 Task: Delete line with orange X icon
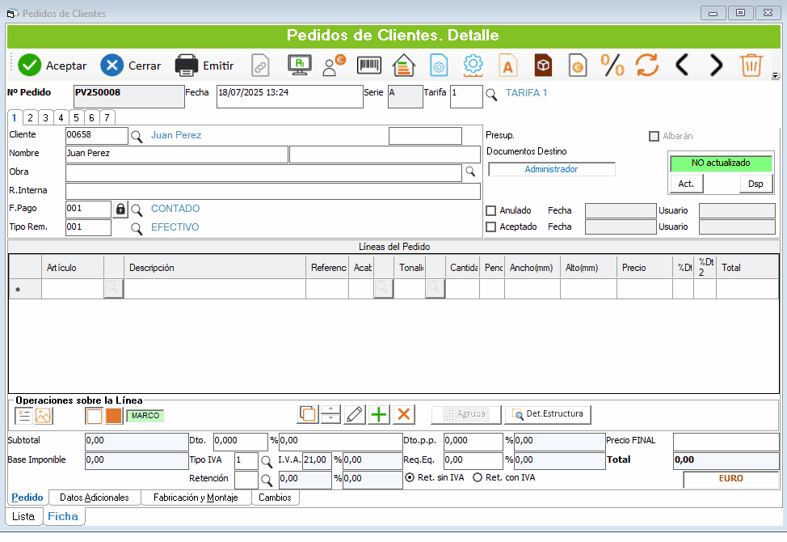(x=403, y=414)
